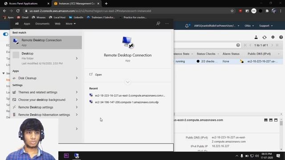Open browser extensions puzzle icon
Image resolution: width=285 pixels, height=160 pixels.
click(x=267, y=11)
